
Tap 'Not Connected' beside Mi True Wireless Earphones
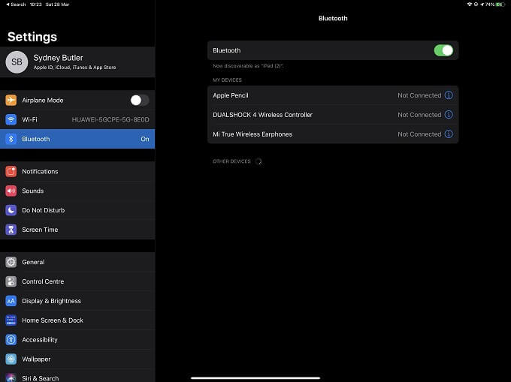pos(419,134)
